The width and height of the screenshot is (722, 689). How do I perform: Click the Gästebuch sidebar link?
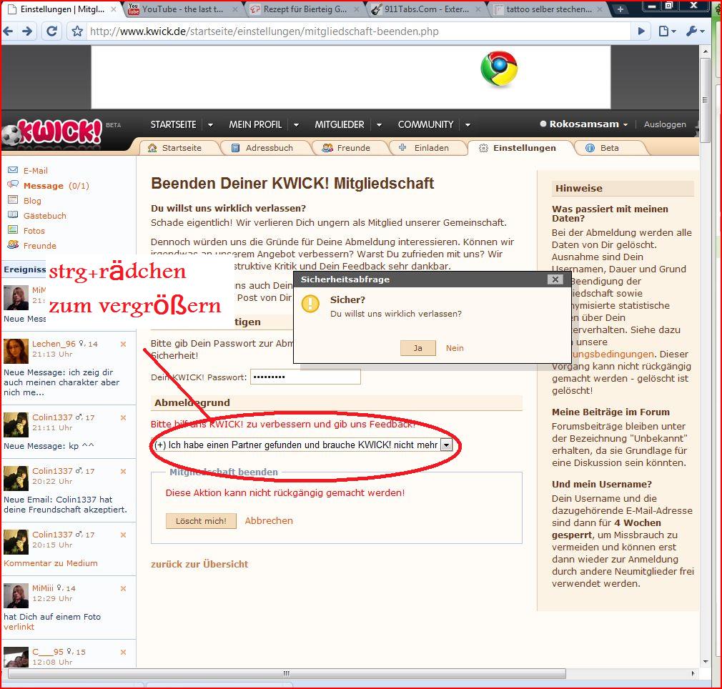[x=44, y=215]
